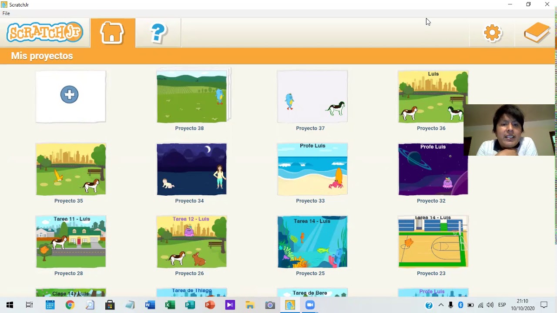
Task: Click the microphone tray icon
Action: pyautogui.click(x=451, y=305)
